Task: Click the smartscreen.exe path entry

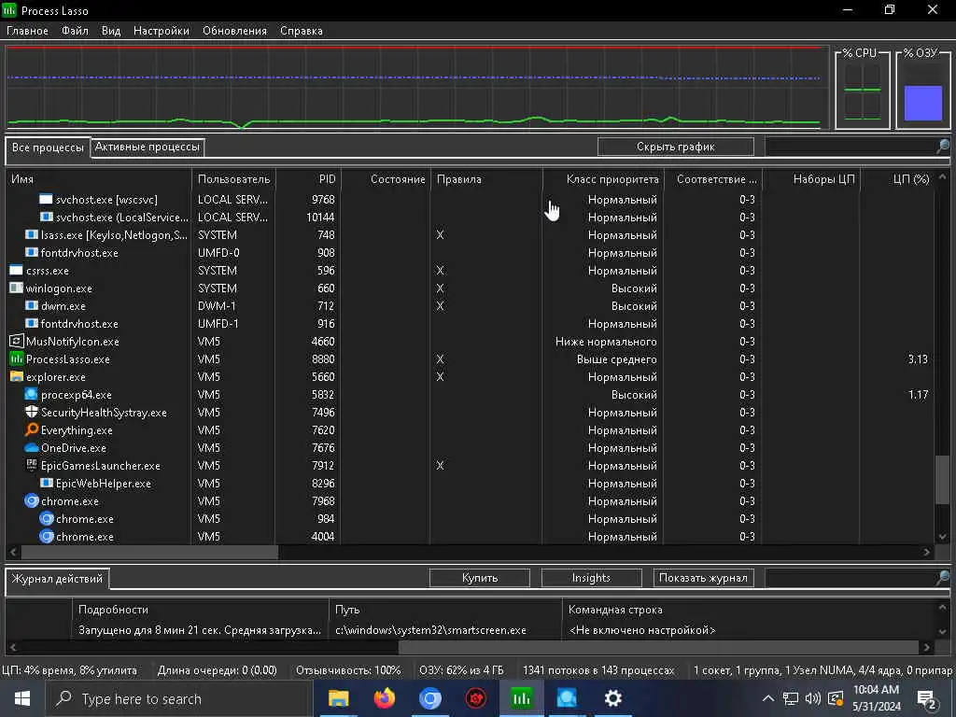Action: tap(430, 630)
